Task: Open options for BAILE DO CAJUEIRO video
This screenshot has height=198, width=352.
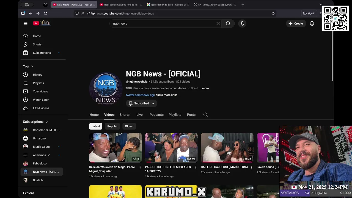Action: click(252, 167)
